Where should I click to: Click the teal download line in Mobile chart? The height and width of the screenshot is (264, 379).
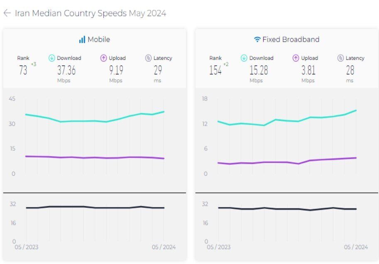[95, 121]
